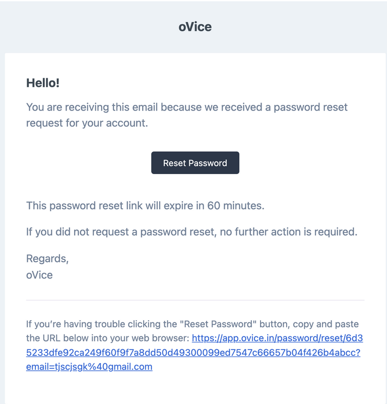Click the email=tjscjsgk%40gmail.com part of the link
Image resolution: width=387 pixels, height=404 pixels.
point(89,367)
